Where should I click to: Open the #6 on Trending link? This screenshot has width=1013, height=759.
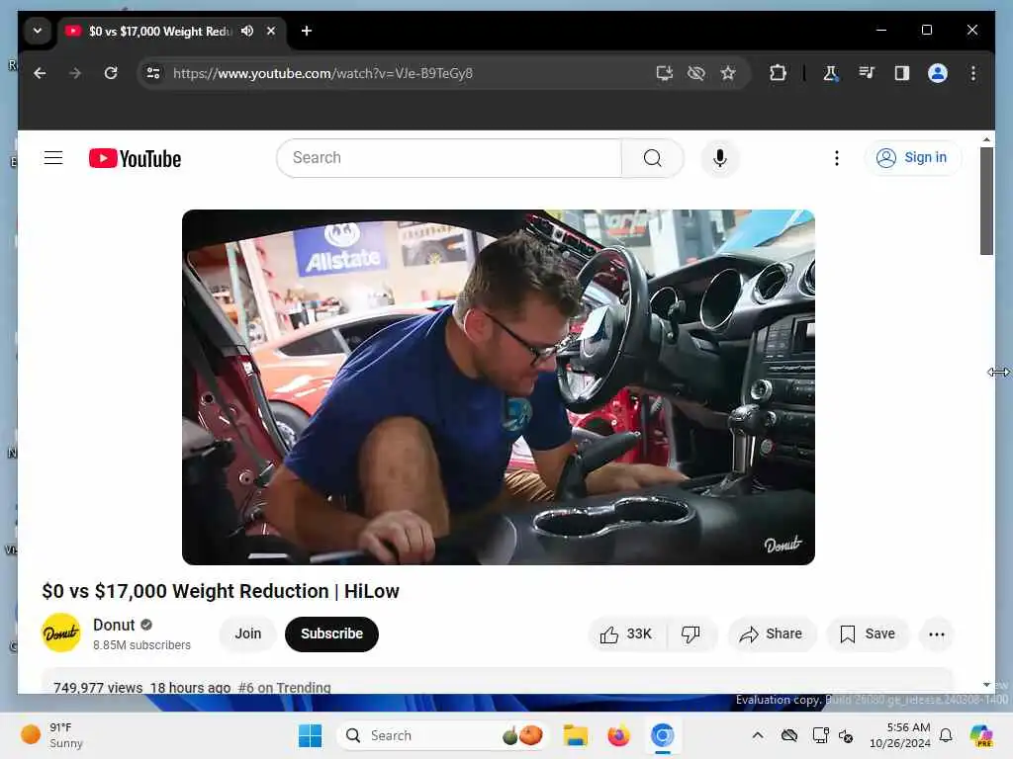284,688
